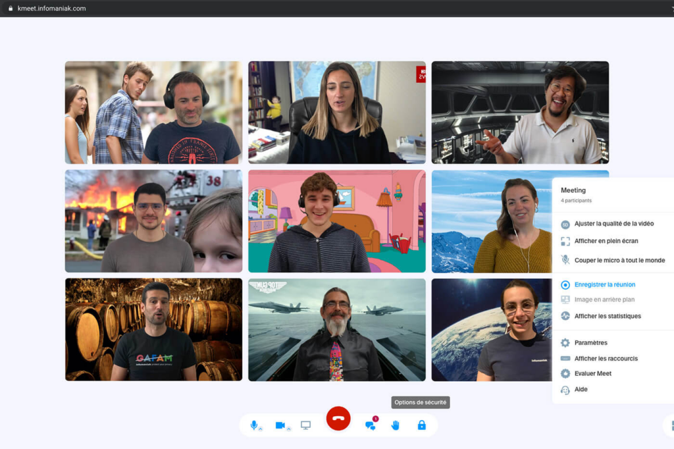Open security options padlock

pos(421,425)
